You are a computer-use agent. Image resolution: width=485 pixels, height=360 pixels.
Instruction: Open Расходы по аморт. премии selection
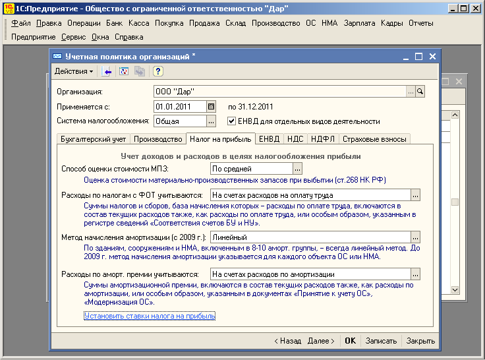pos(415,274)
